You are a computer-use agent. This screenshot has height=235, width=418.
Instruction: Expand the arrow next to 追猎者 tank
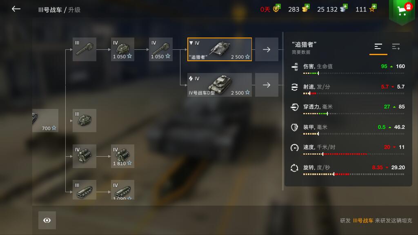pyautogui.click(x=267, y=49)
